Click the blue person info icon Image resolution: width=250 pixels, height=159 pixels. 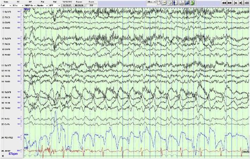[174, 3]
